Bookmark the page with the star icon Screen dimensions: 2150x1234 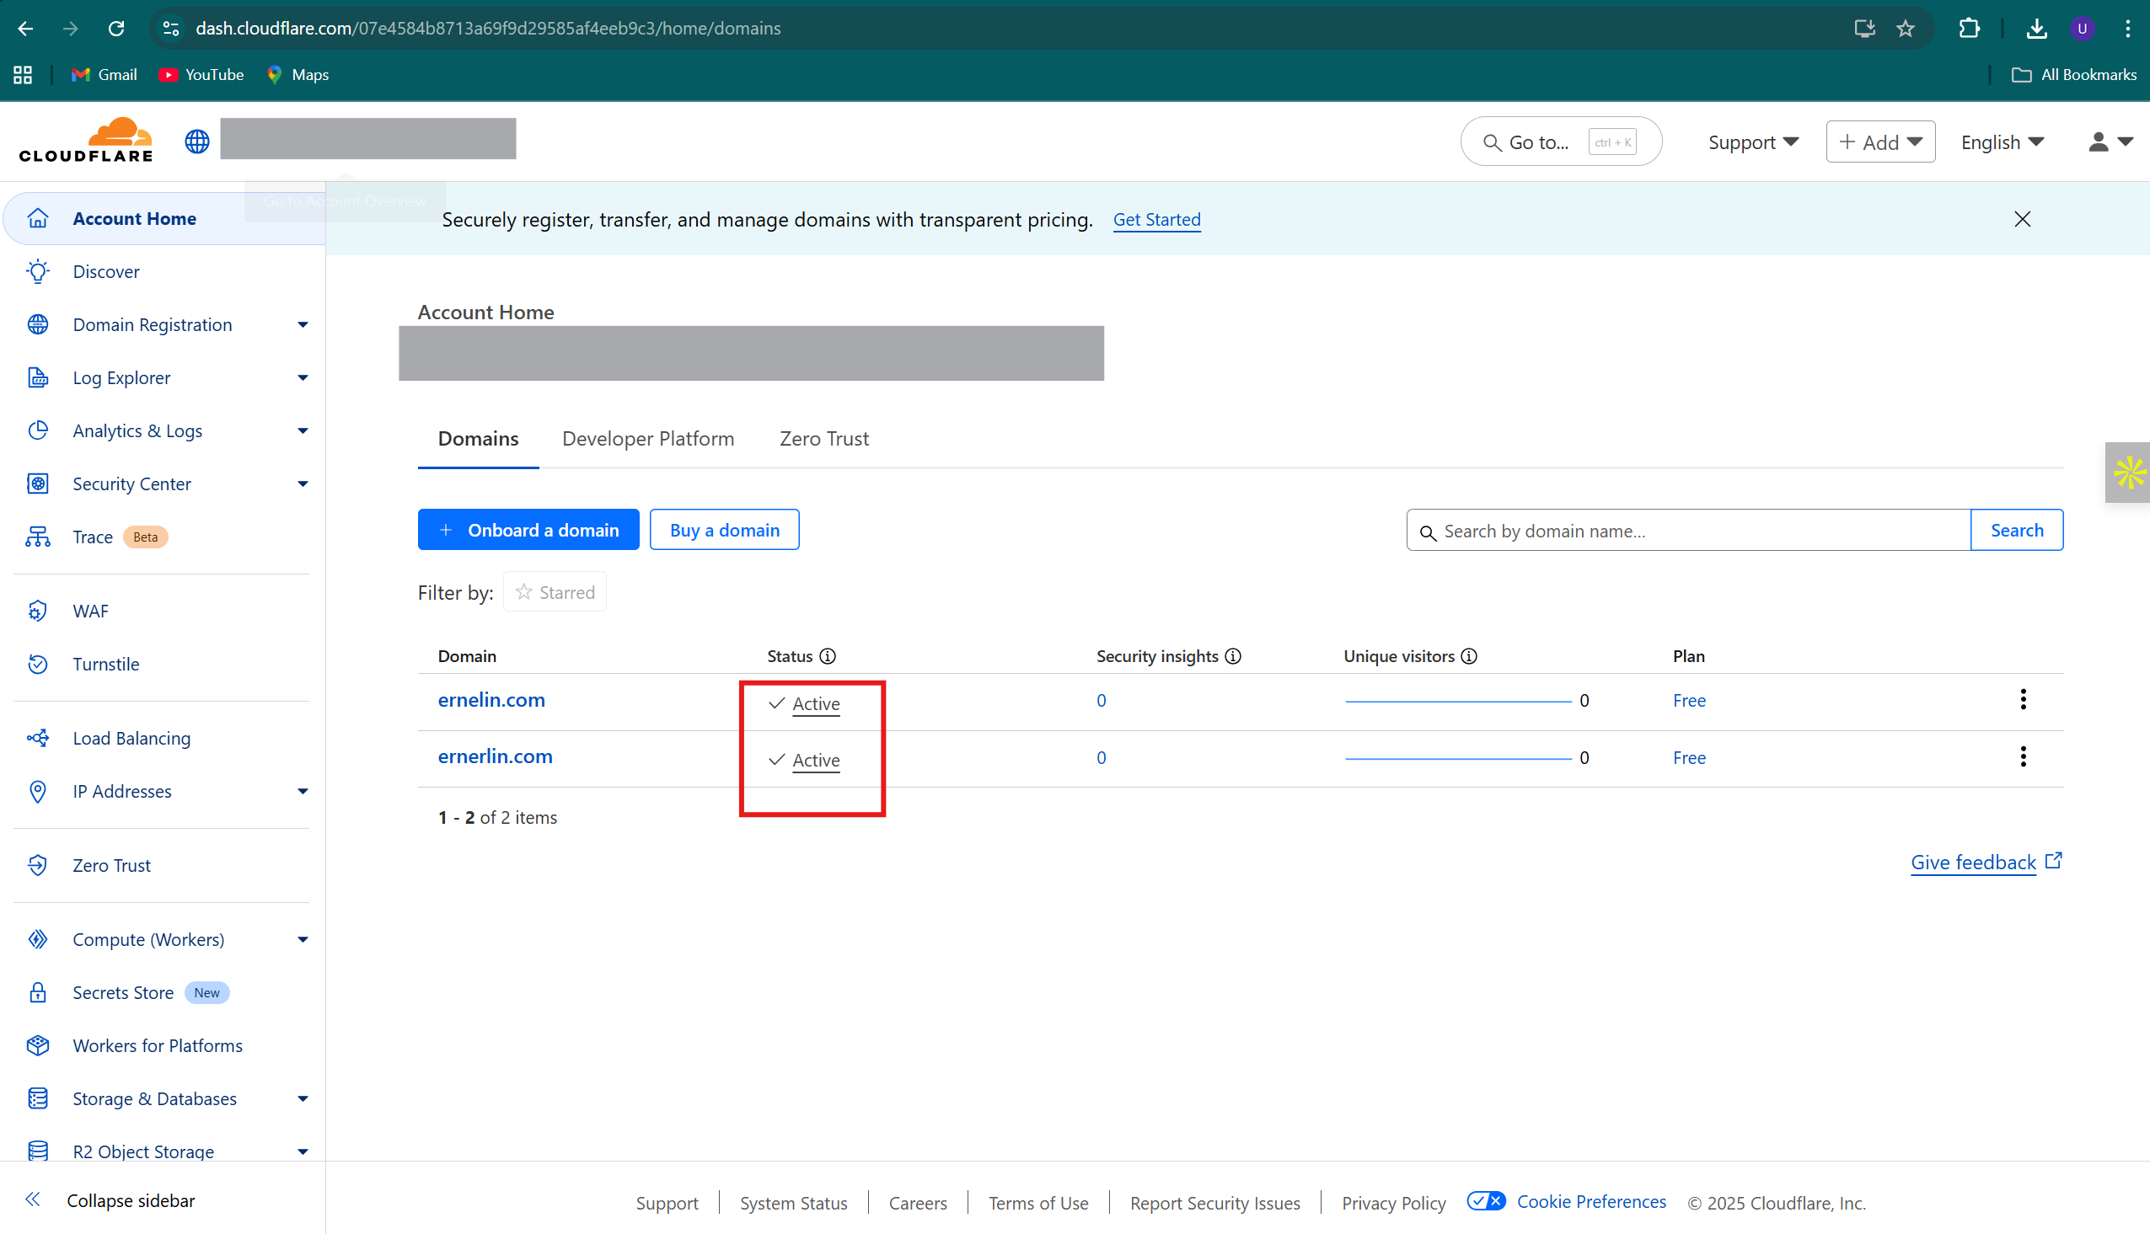click(x=1905, y=28)
